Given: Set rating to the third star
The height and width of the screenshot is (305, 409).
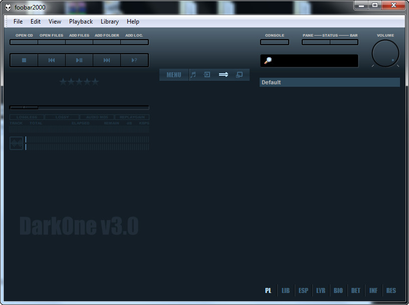Looking at the screenshot, I should (x=79, y=82).
